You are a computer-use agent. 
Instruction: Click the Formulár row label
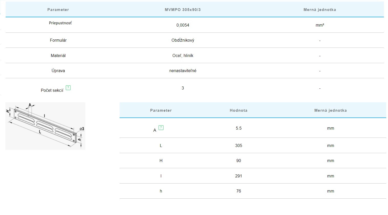[58, 40]
